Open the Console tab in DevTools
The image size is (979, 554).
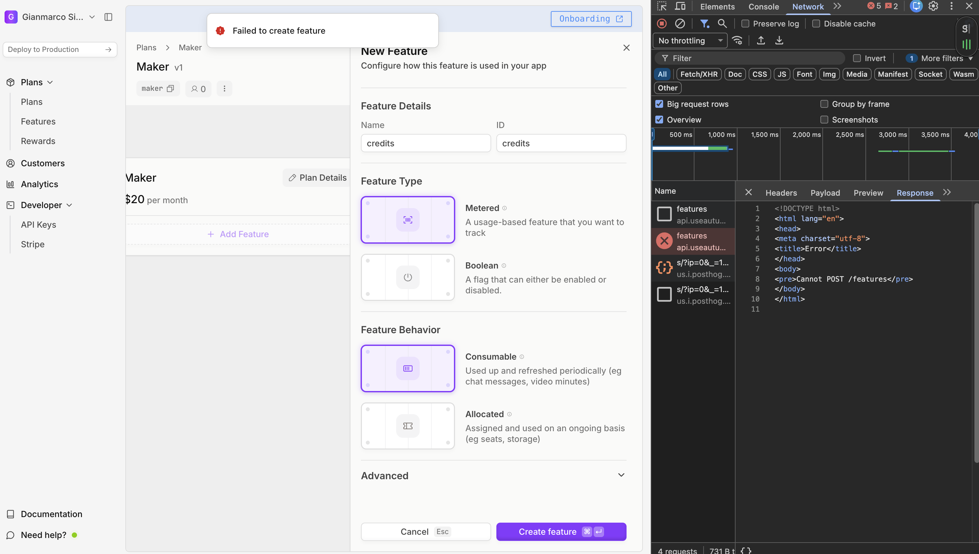[764, 7]
